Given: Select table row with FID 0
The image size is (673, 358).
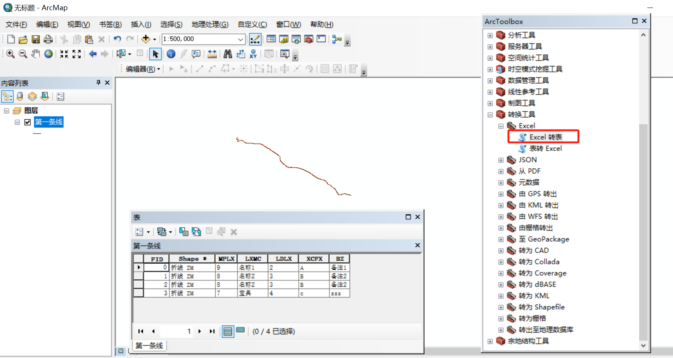Looking at the screenshot, I should tap(138, 267).
